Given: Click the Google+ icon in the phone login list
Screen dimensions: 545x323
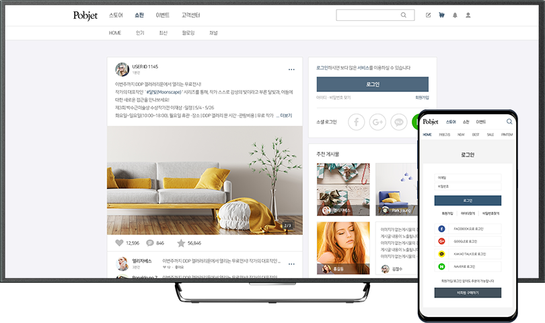Looking at the screenshot, I should (x=441, y=241).
